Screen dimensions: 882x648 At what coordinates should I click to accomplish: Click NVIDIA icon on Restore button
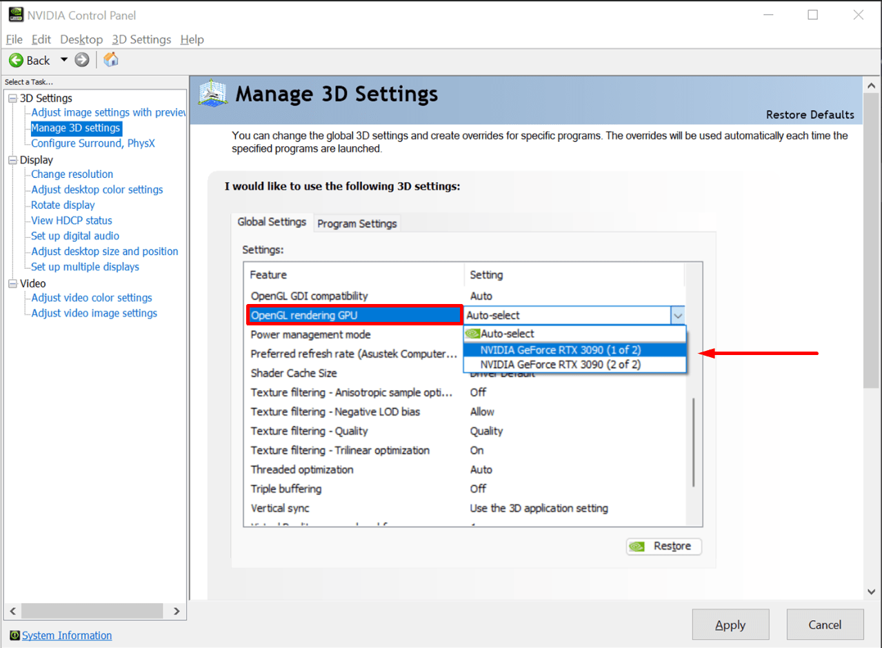coord(638,546)
